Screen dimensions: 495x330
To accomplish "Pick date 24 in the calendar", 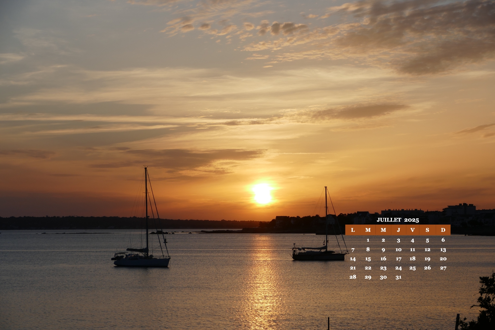I will click(x=398, y=268).
